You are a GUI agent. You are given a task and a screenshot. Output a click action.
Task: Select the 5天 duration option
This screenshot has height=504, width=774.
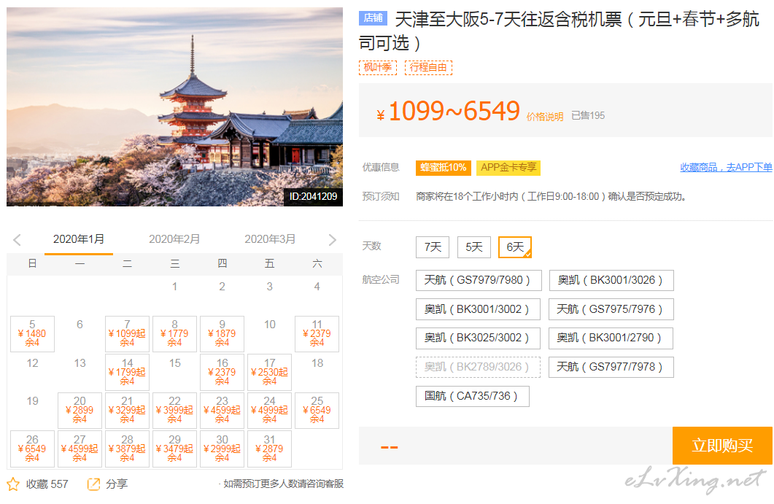[x=474, y=247]
